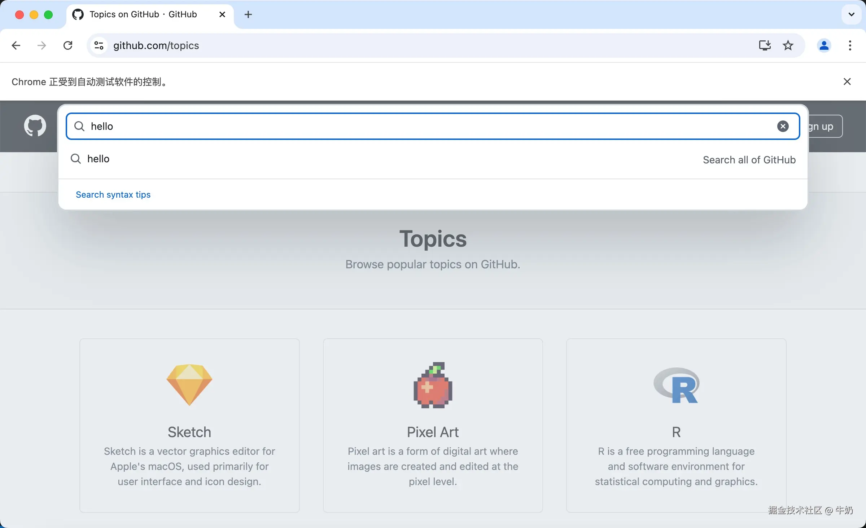The height and width of the screenshot is (528, 866).
Task: Open a new tab with plus
Action: (x=248, y=14)
